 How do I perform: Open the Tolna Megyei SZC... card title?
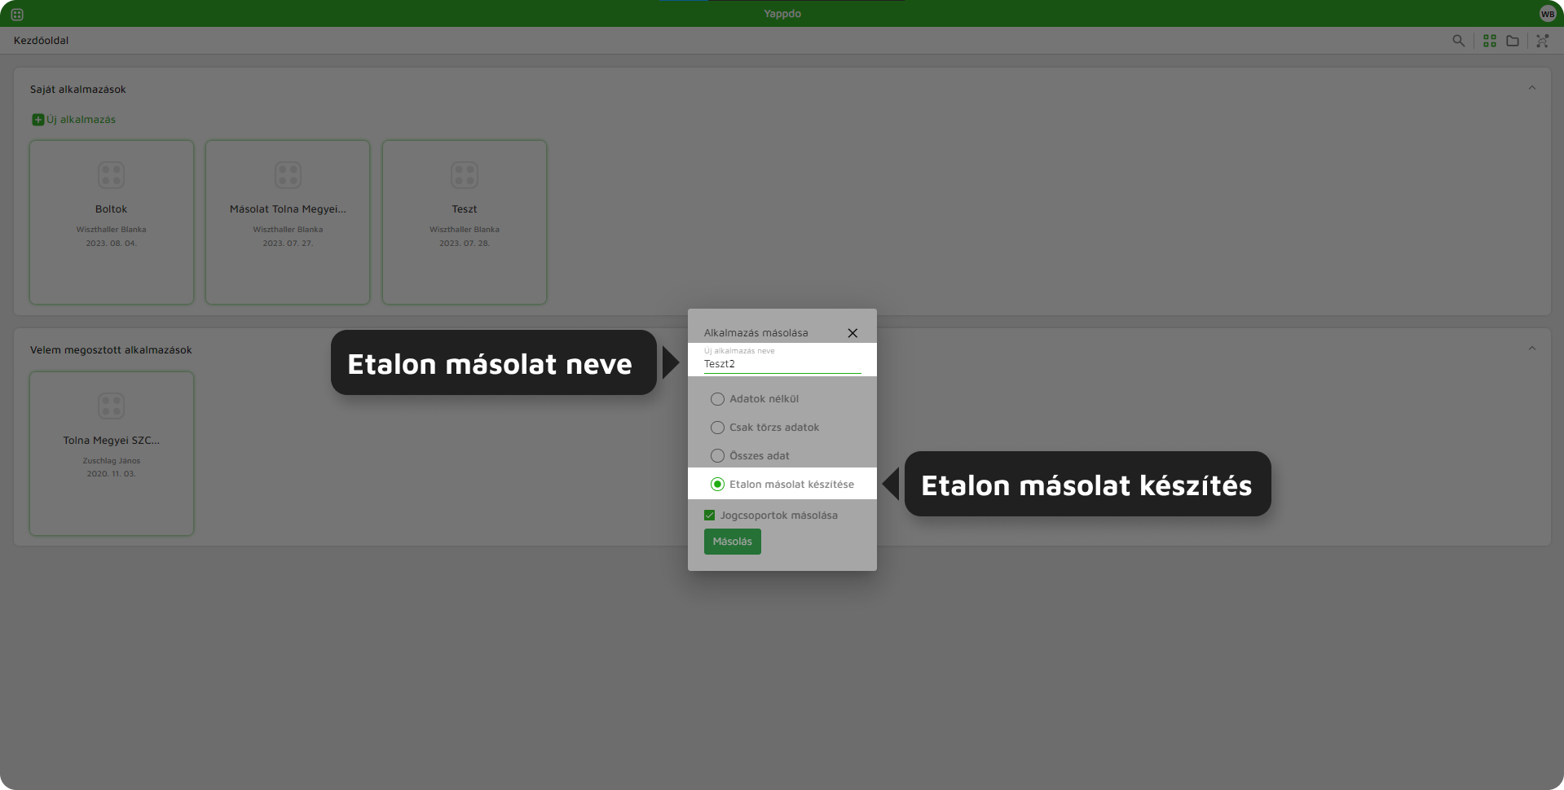(112, 441)
